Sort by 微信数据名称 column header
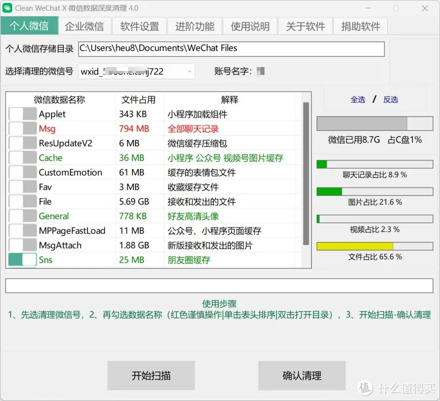The height and width of the screenshot is (401, 440). (x=59, y=100)
